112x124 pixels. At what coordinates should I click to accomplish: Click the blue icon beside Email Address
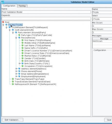click(19, 74)
